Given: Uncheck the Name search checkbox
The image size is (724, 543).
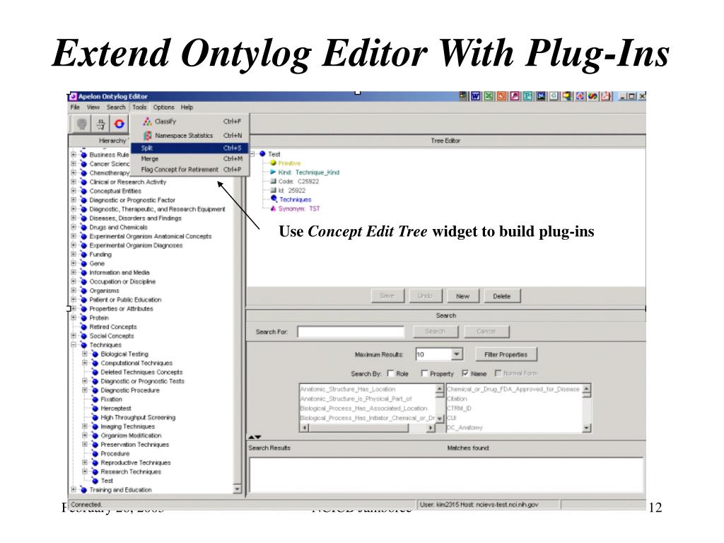Looking at the screenshot, I should pyautogui.click(x=465, y=373).
